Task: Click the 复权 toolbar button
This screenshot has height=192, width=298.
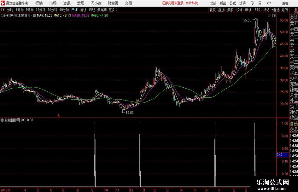Action: click(213, 10)
